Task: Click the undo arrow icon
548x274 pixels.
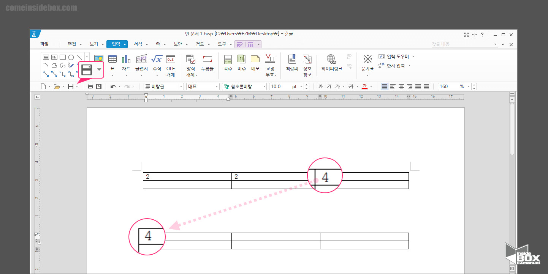Action: click(x=113, y=87)
